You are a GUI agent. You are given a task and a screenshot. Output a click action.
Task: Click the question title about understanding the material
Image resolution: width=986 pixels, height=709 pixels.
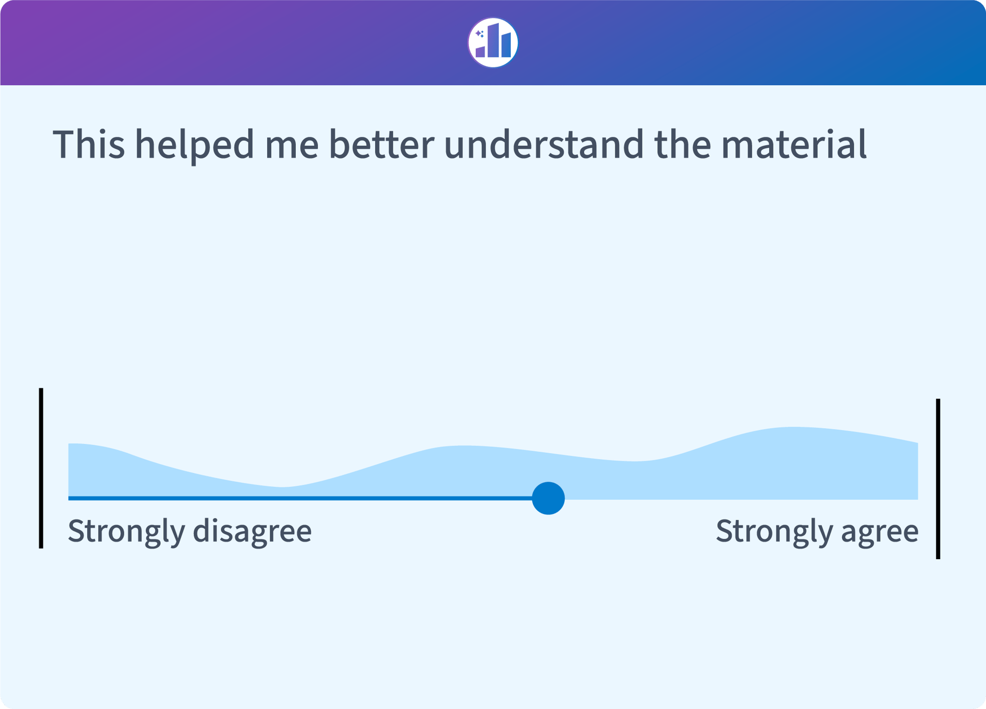point(458,144)
